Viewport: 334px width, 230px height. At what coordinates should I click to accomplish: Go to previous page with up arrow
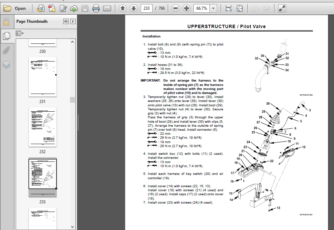122,8
